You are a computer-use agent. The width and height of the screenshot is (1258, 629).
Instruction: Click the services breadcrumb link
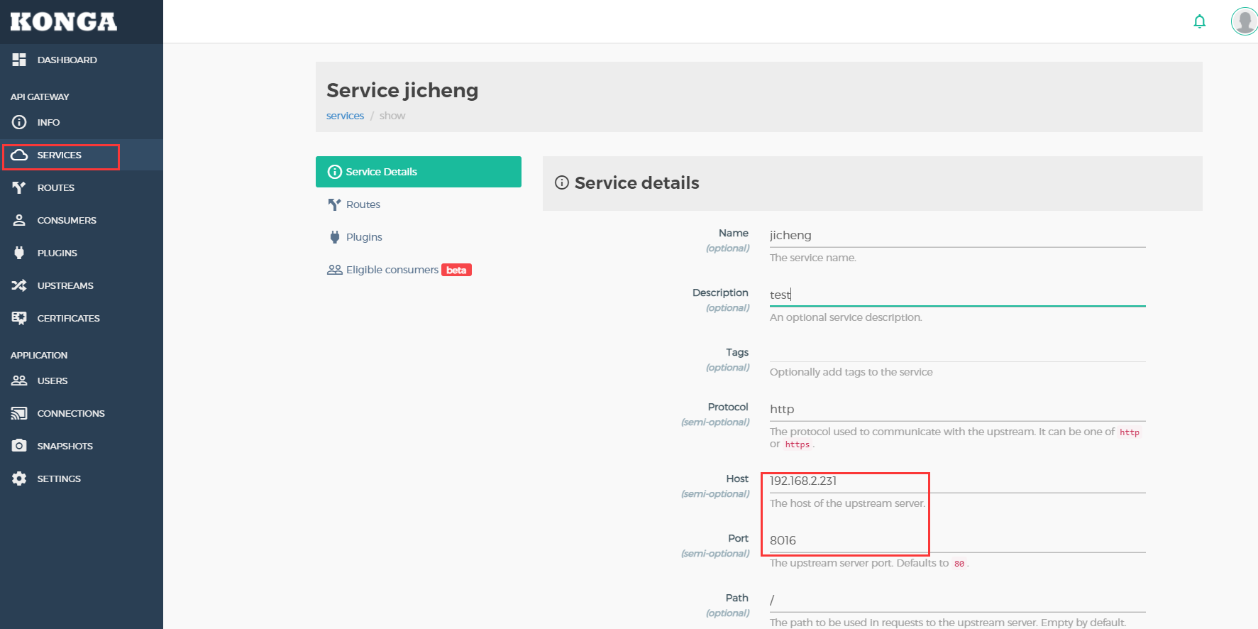click(x=345, y=116)
